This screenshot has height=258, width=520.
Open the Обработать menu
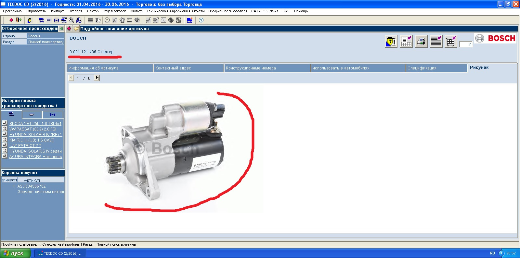tap(36, 11)
